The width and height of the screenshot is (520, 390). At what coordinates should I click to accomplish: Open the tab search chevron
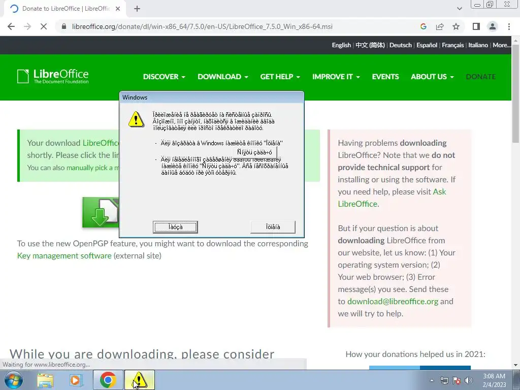459,9
